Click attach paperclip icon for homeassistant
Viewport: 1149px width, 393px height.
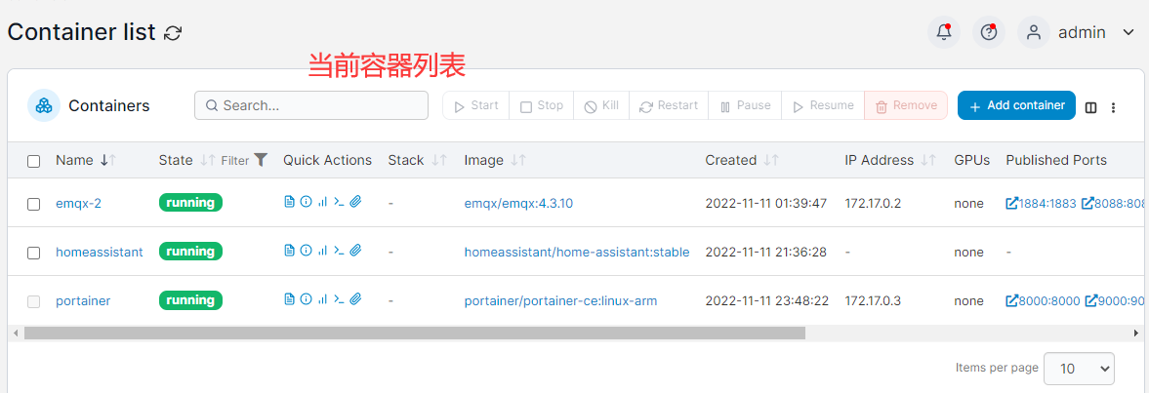click(355, 251)
